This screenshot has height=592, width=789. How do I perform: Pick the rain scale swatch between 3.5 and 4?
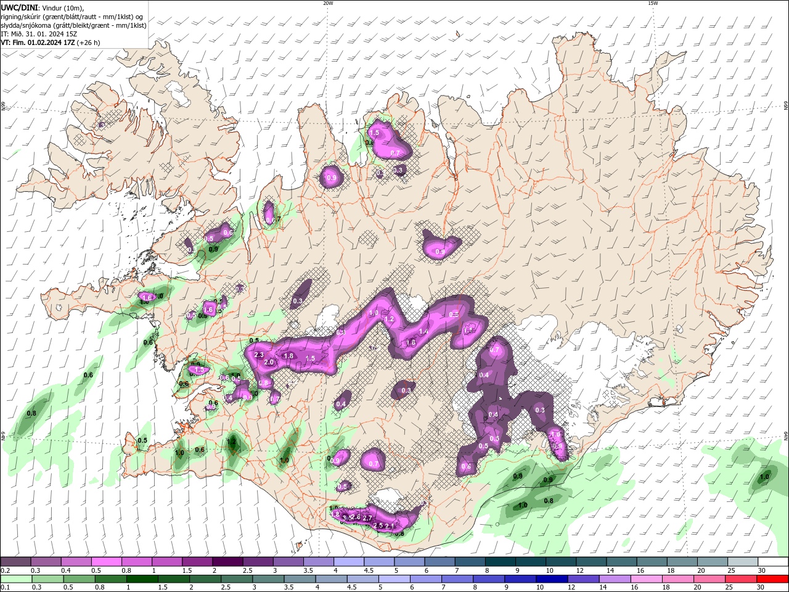point(300,579)
